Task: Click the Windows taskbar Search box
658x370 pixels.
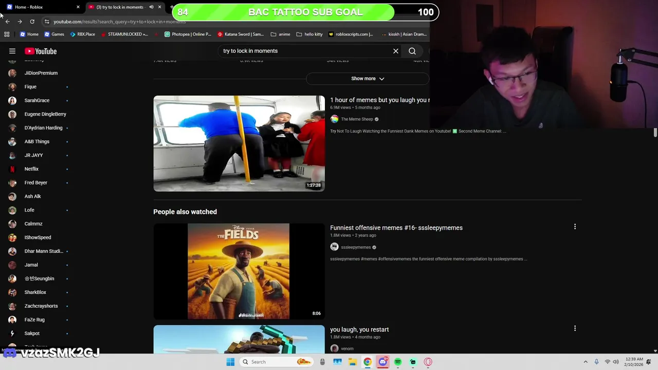Action: tap(277, 362)
